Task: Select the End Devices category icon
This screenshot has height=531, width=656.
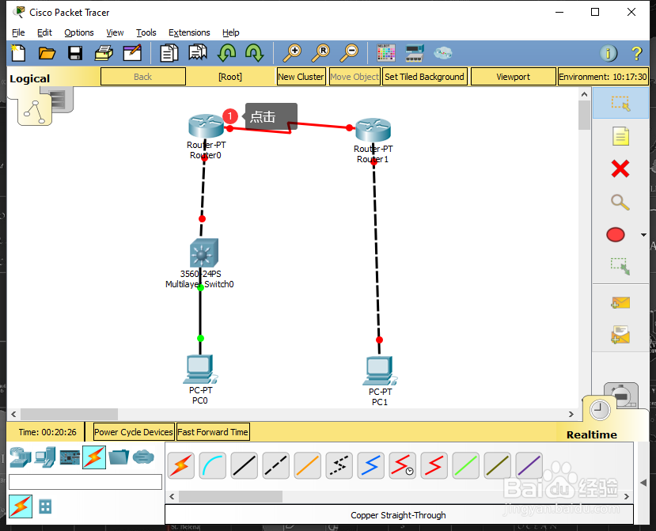Action: [x=45, y=457]
